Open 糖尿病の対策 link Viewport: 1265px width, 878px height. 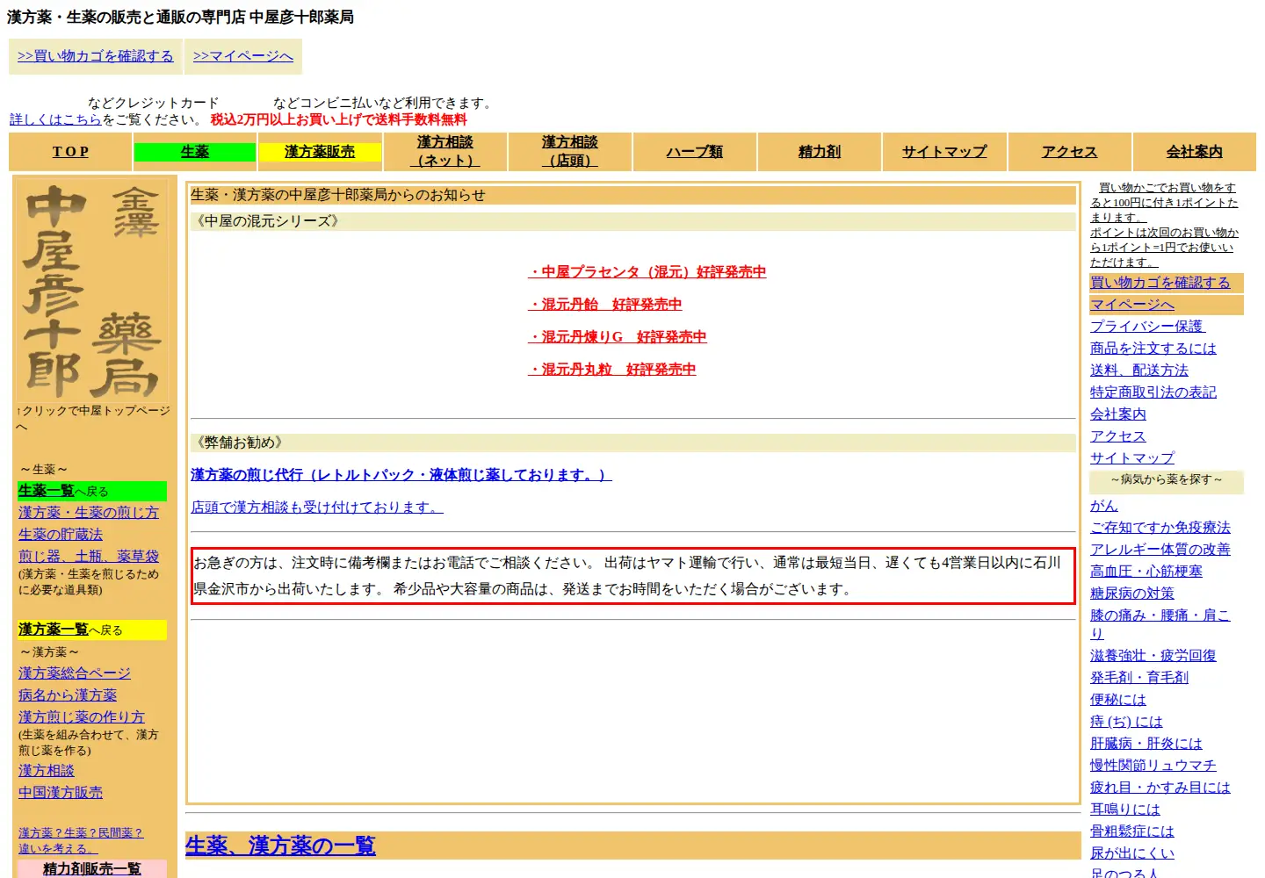coord(1132,594)
